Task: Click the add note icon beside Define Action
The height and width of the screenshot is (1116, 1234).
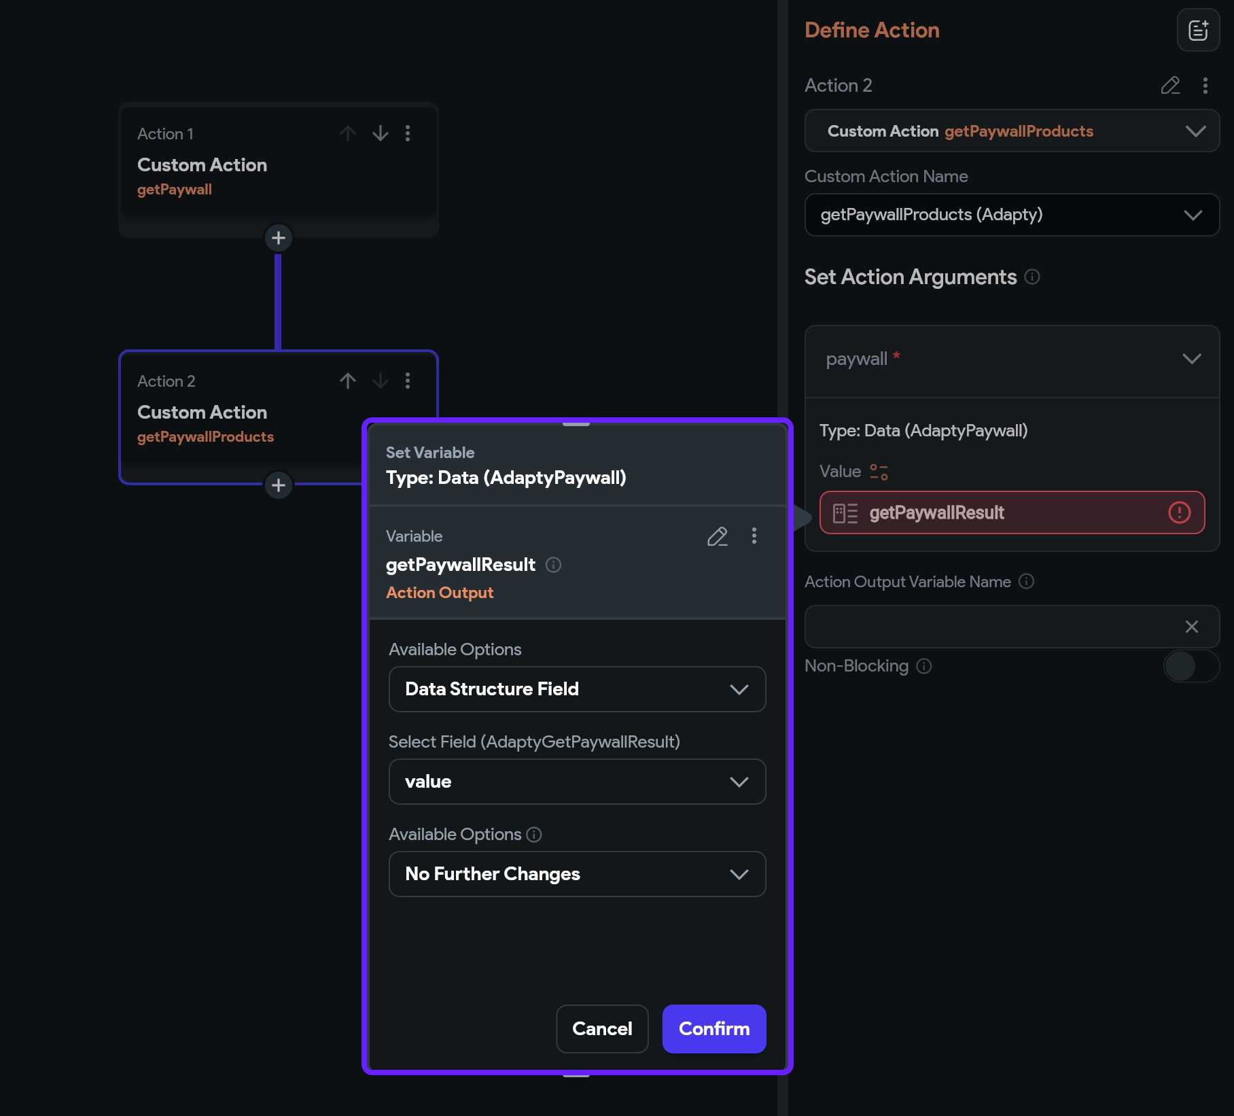Action: (1197, 31)
